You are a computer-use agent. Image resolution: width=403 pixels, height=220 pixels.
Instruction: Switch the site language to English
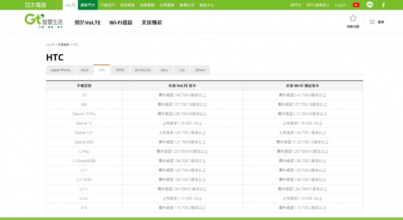pos(340,5)
